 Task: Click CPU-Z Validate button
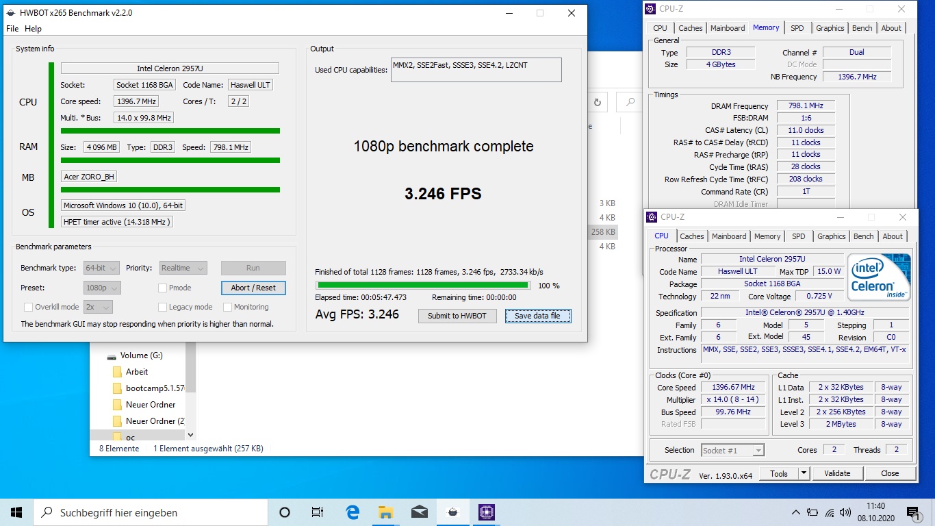point(837,473)
